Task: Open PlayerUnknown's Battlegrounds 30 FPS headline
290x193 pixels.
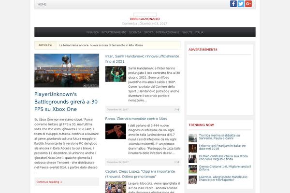Action: coord(66,102)
